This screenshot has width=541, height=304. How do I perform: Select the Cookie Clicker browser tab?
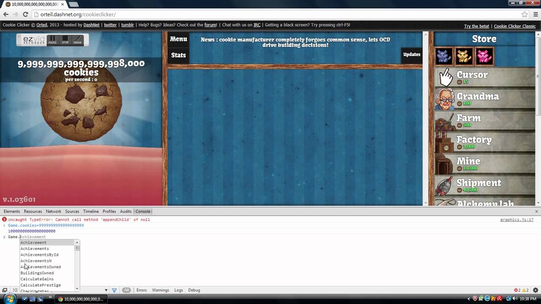[x=34, y=4]
